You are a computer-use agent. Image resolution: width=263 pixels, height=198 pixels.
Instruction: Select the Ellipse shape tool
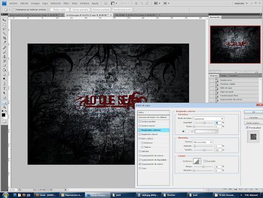(4, 97)
